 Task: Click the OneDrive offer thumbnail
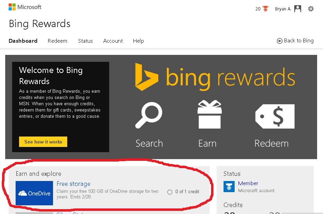(x=34, y=193)
